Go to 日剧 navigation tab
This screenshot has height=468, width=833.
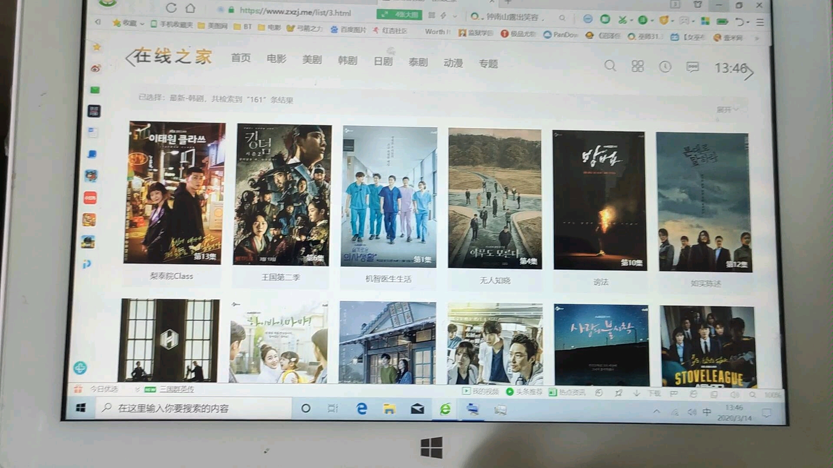pos(383,61)
